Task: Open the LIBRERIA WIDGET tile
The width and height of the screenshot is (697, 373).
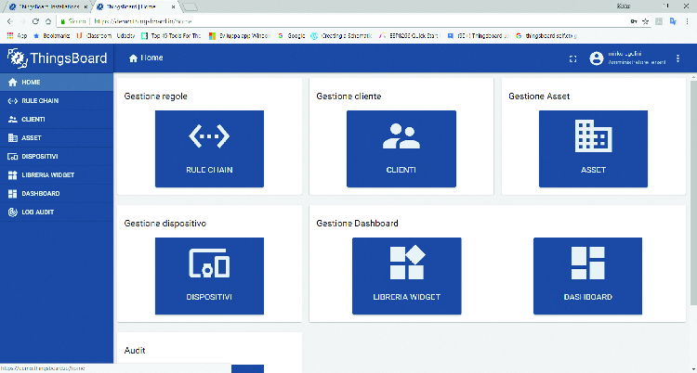Action: (x=407, y=275)
